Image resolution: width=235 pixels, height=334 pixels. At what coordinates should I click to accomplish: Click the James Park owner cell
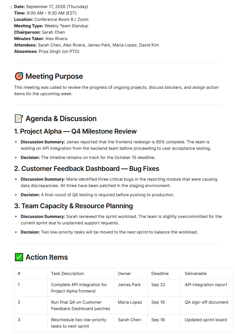pyautogui.click(x=131, y=288)
